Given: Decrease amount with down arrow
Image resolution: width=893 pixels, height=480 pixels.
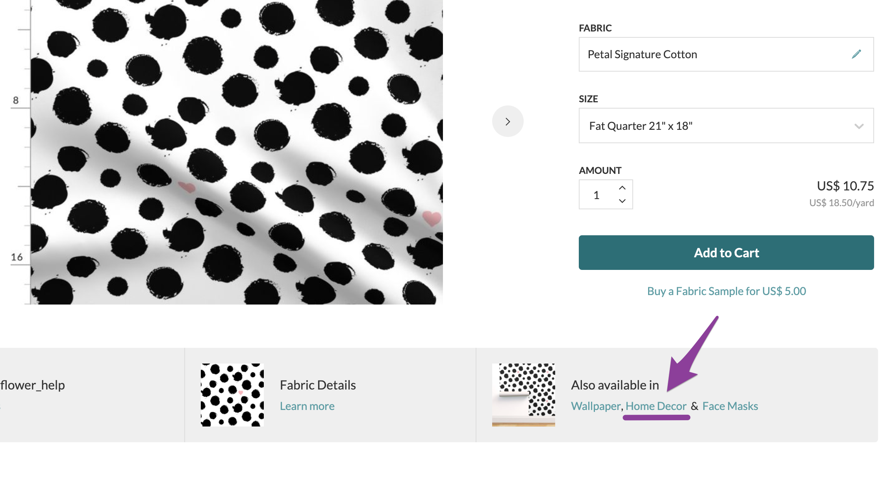Looking at the screenshot, I should 622,201.
